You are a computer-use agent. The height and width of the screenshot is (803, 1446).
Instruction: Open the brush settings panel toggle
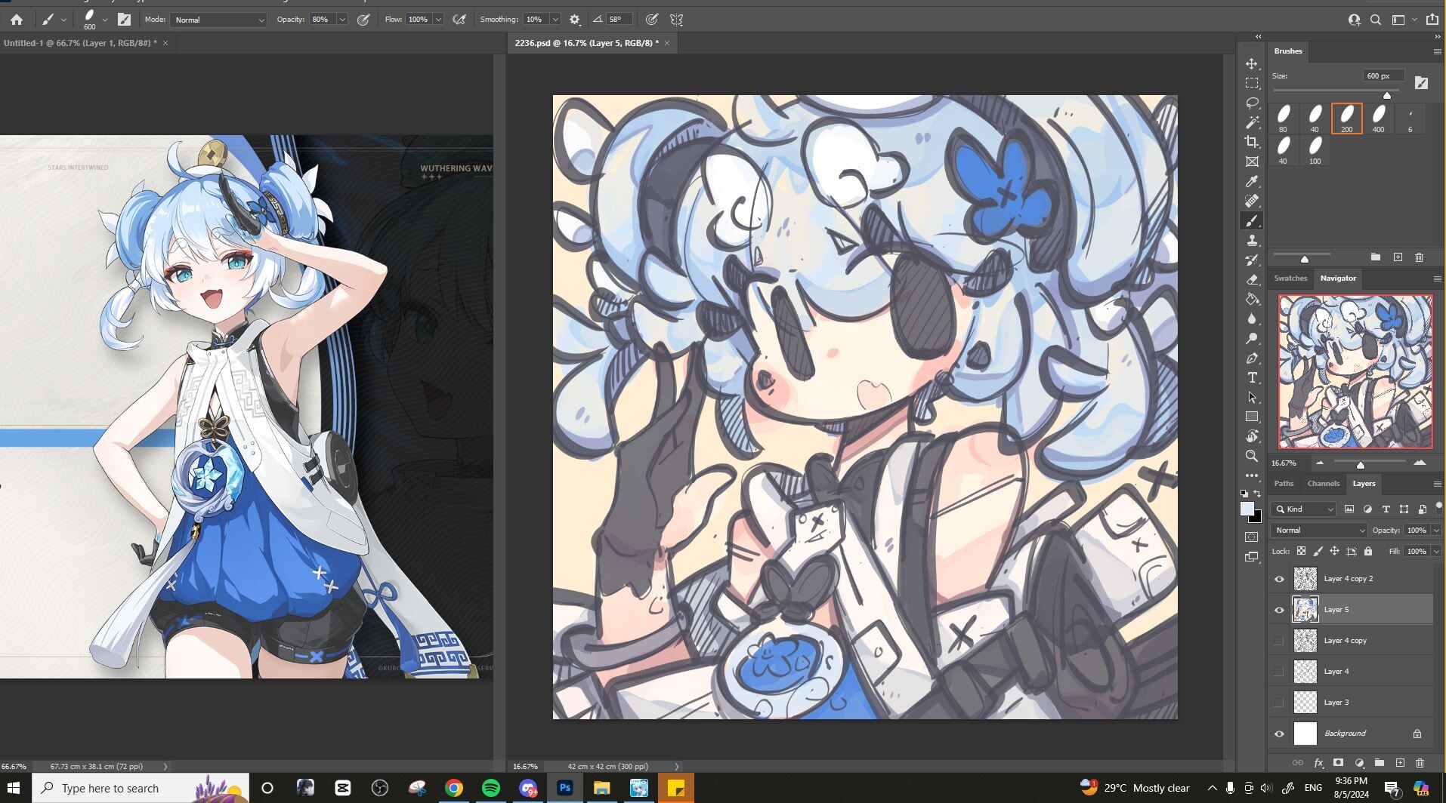pos(125,20)
